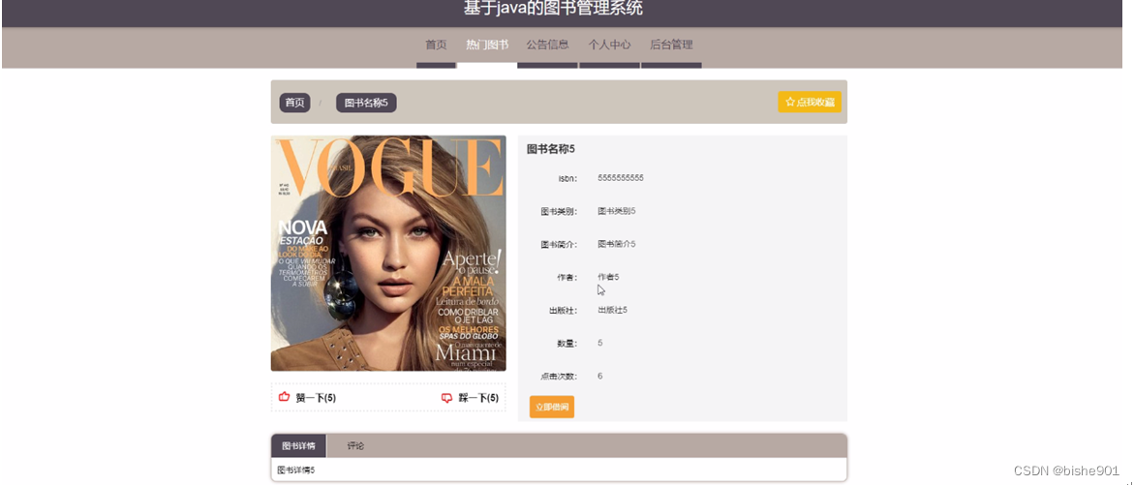Open 后台管理 in the navigation bar
The image size is (1134, 485).
(671, 45)
